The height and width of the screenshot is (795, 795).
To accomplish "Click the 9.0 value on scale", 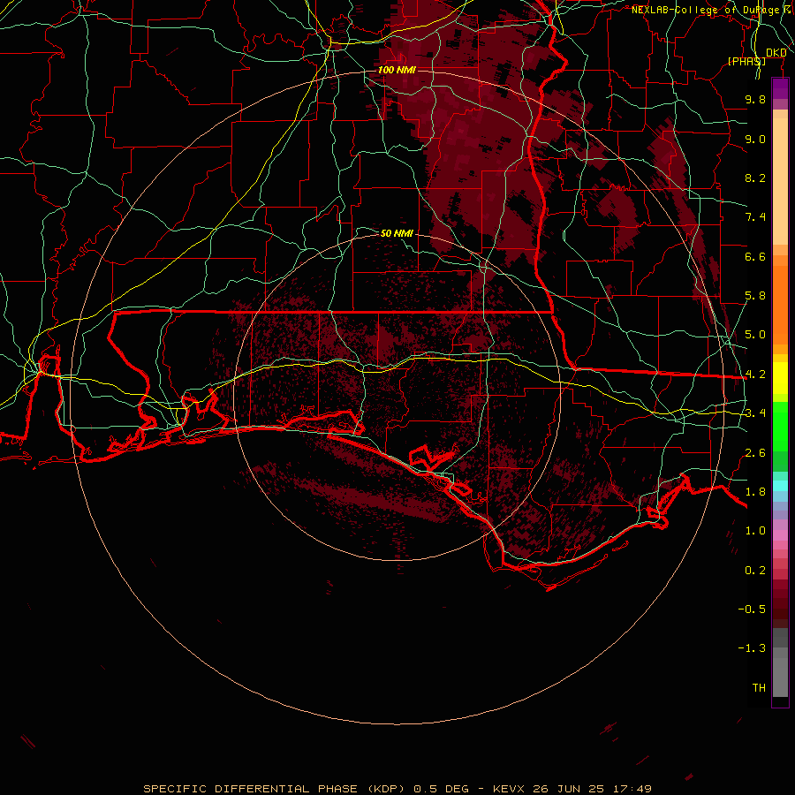I will pos(755,139).
